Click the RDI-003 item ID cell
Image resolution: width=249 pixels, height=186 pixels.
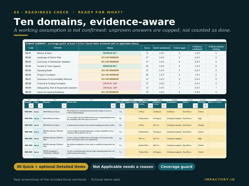tap(29, 125)
